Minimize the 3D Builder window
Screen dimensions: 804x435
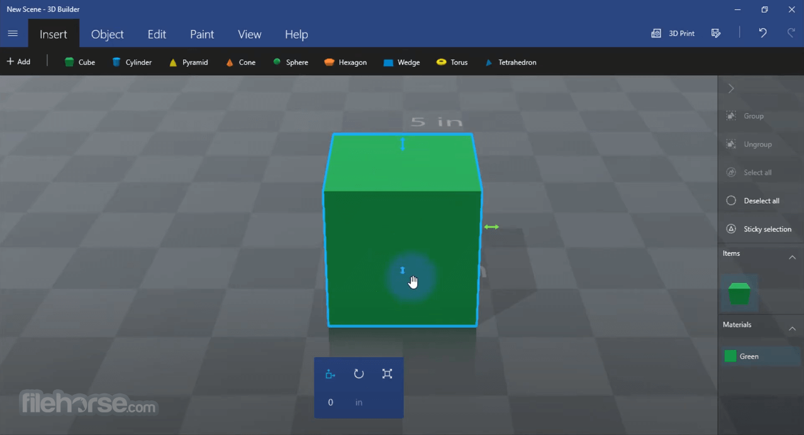tap(737, 9)
